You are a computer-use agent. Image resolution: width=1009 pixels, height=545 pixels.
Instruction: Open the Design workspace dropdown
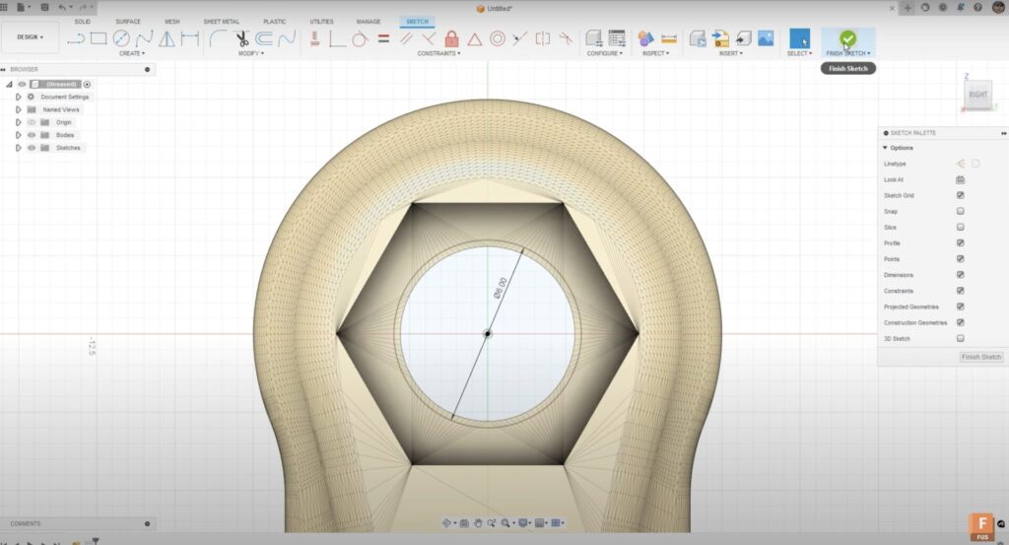[30, 37]
